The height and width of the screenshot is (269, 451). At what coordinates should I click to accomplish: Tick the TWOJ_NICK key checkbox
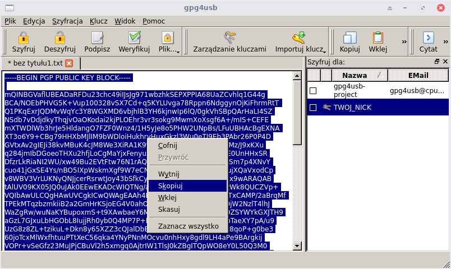pos(313,108)
